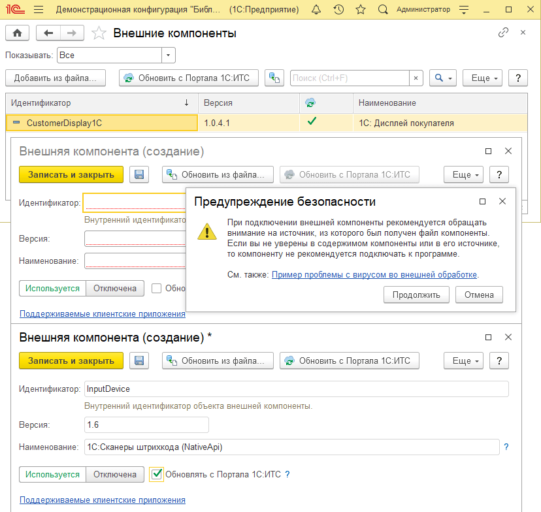Viewport: 541px width, 512px height.
Task: Close the empty Внешняя компонента creation form
Action: click(x=508, y=151)
